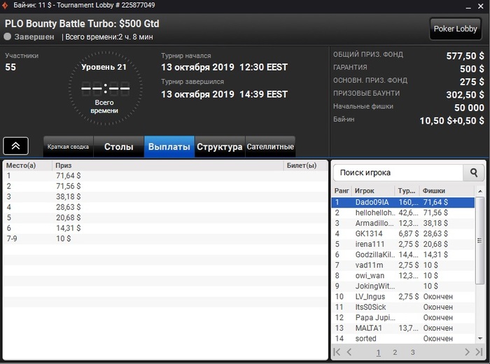Open page 2 of player list
Screen dimensions: 490x364
[395, 352]
